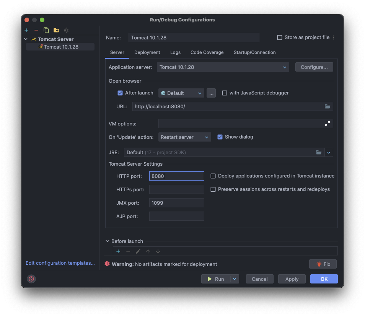Switch to the Logs tab
365x316 pixels.
pyautogui.click(x=175, y=52)
